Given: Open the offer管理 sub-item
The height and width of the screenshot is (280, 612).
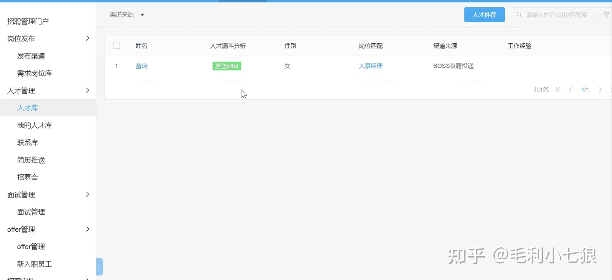Looking at the screenshot, I should coord(31,246).
